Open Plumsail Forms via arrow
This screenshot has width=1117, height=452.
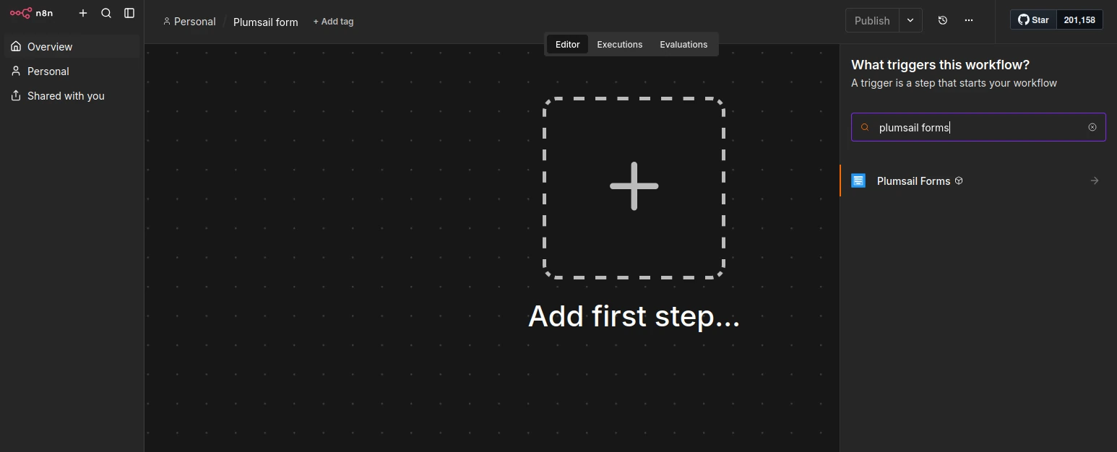point(1095,181)
